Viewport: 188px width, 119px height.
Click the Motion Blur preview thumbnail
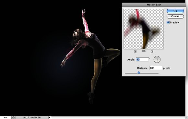coord(144,29)
